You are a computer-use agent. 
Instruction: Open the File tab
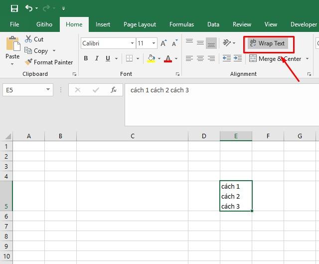click(x=14, y=24)
